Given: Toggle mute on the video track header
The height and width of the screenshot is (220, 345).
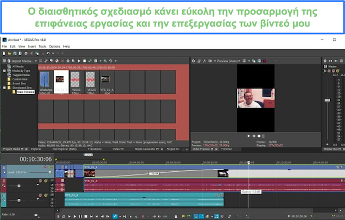Looking at the screenshot, I should click(45, 168).
